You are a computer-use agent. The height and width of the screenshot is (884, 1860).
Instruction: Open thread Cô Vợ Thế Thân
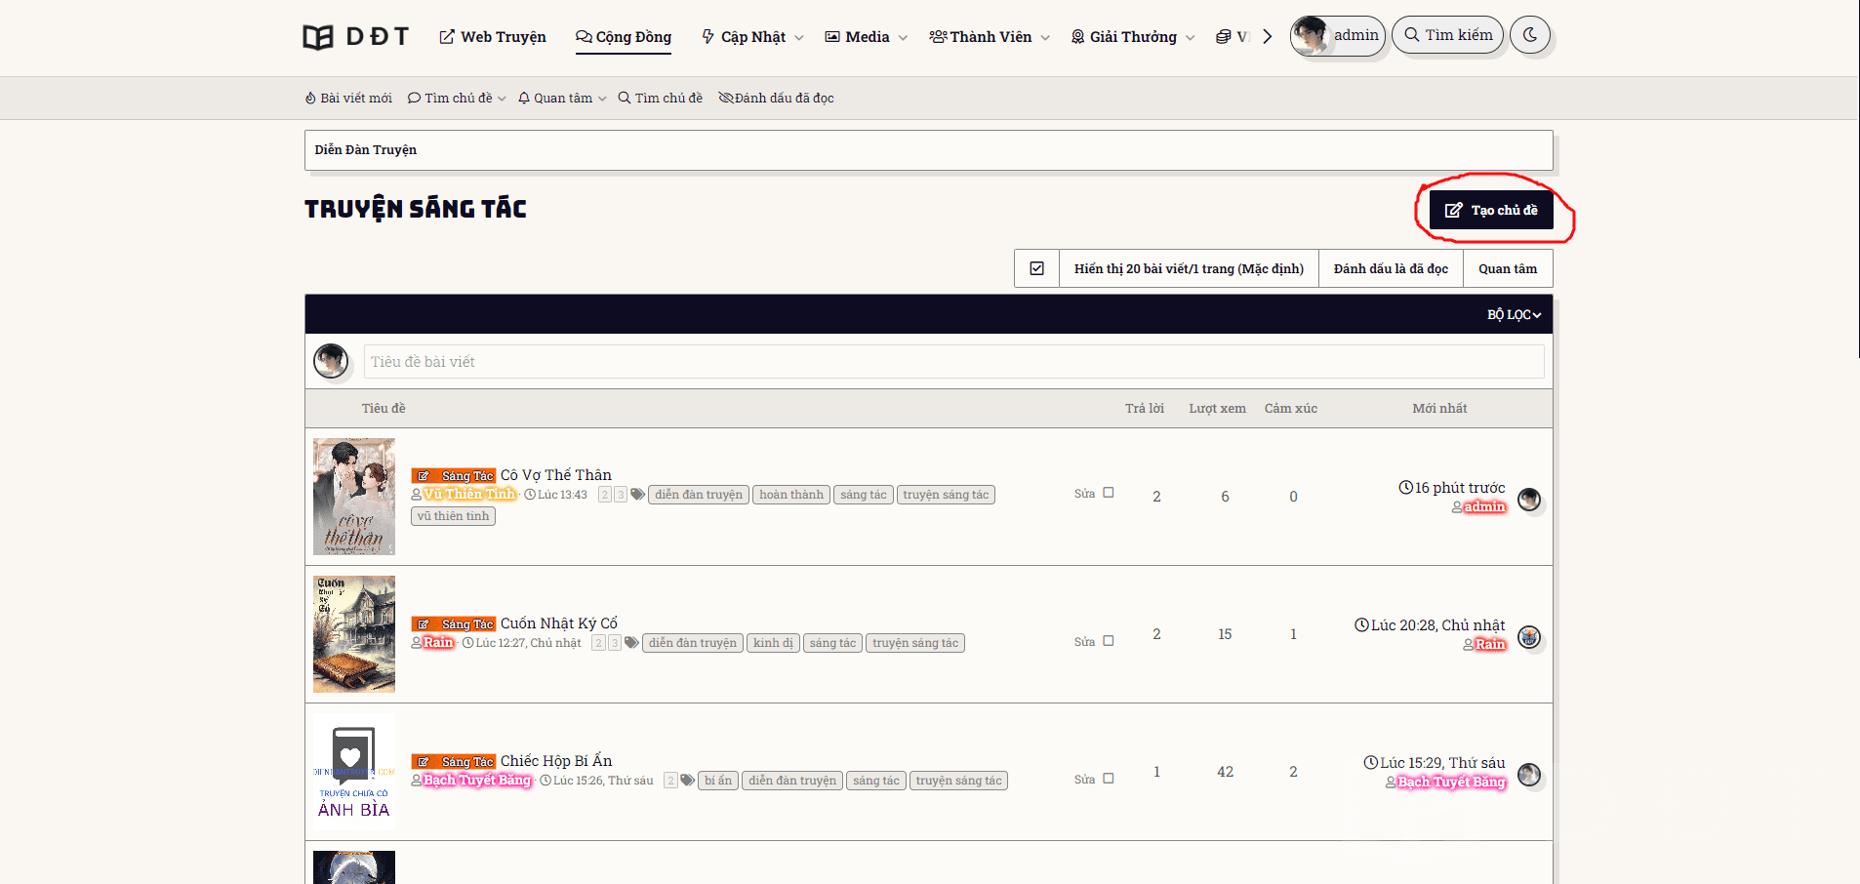point(556,475)
